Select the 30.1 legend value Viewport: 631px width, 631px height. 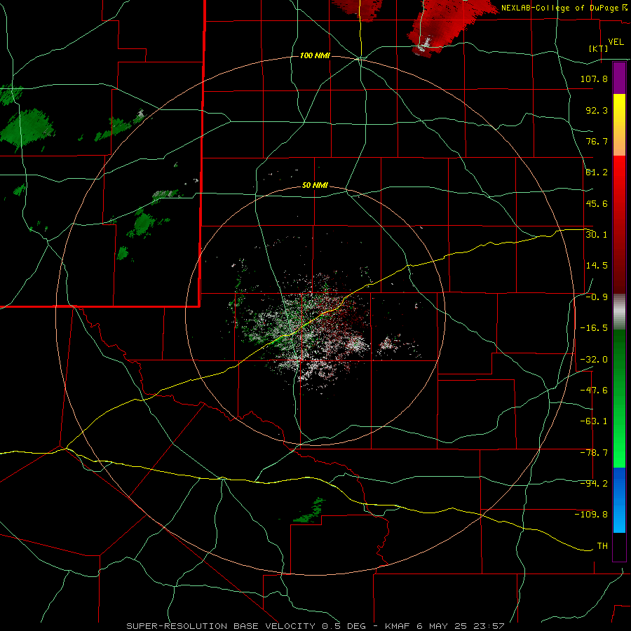coord(597,235)
